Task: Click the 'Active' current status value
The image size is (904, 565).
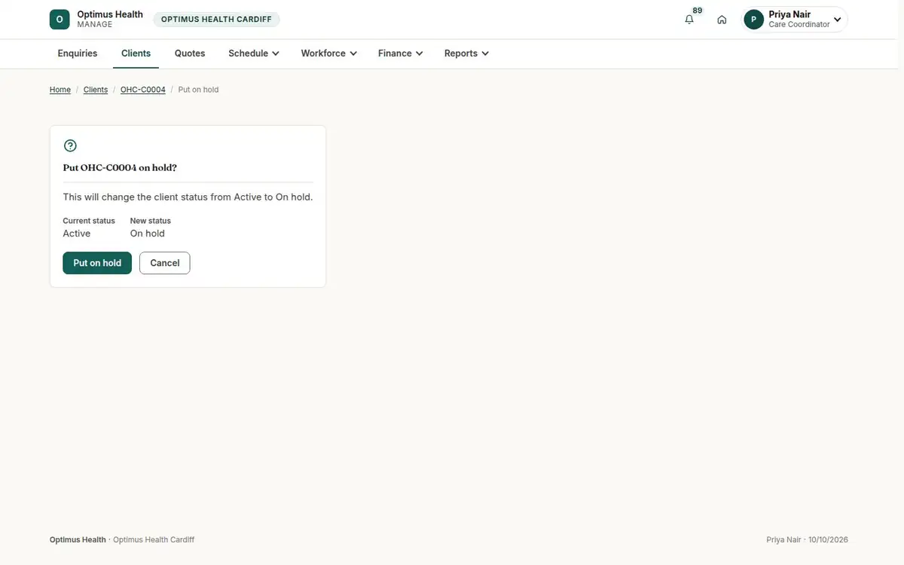Action: click(77, 234)
